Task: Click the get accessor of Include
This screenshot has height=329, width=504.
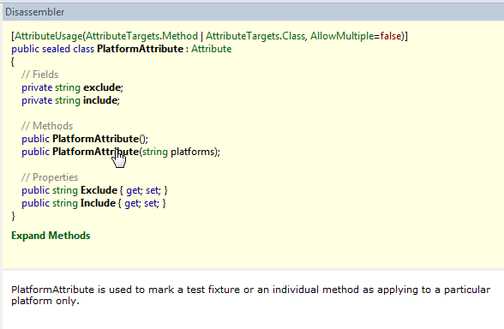Action: tap(131, 203)
